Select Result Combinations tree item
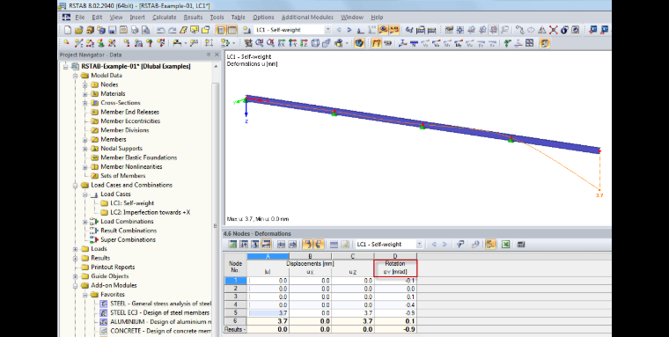 pos(128,231)
